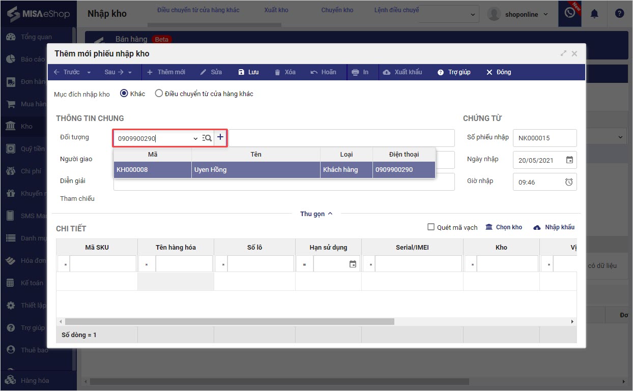Select Điều chuyển từ cửa hàng khác radio

click(x=159, y=94)
